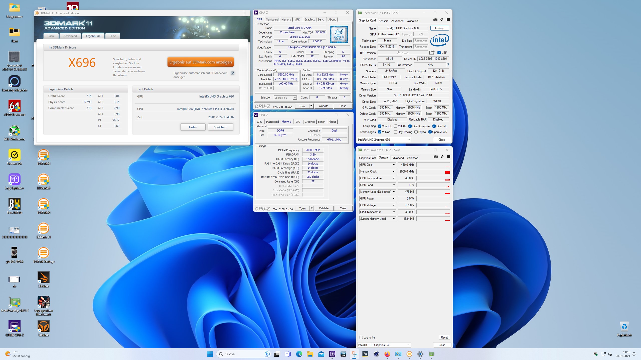Click camera icon in GPU-Z Sensors window
Viewport: 641px width, 360px height.
pyautogui.click(x=436, y=156)
